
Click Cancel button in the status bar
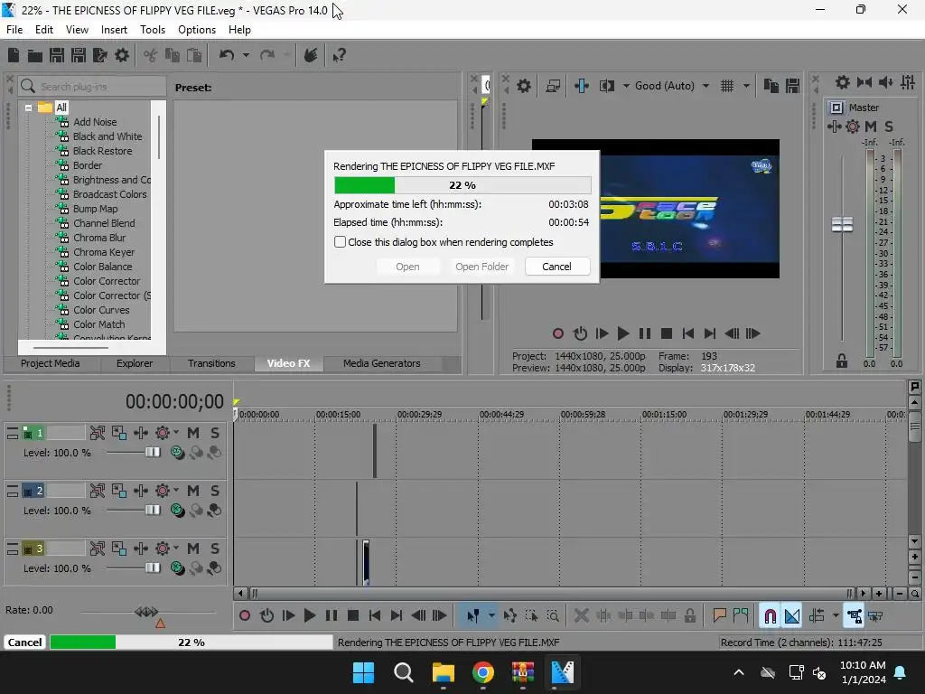(24, 642)
